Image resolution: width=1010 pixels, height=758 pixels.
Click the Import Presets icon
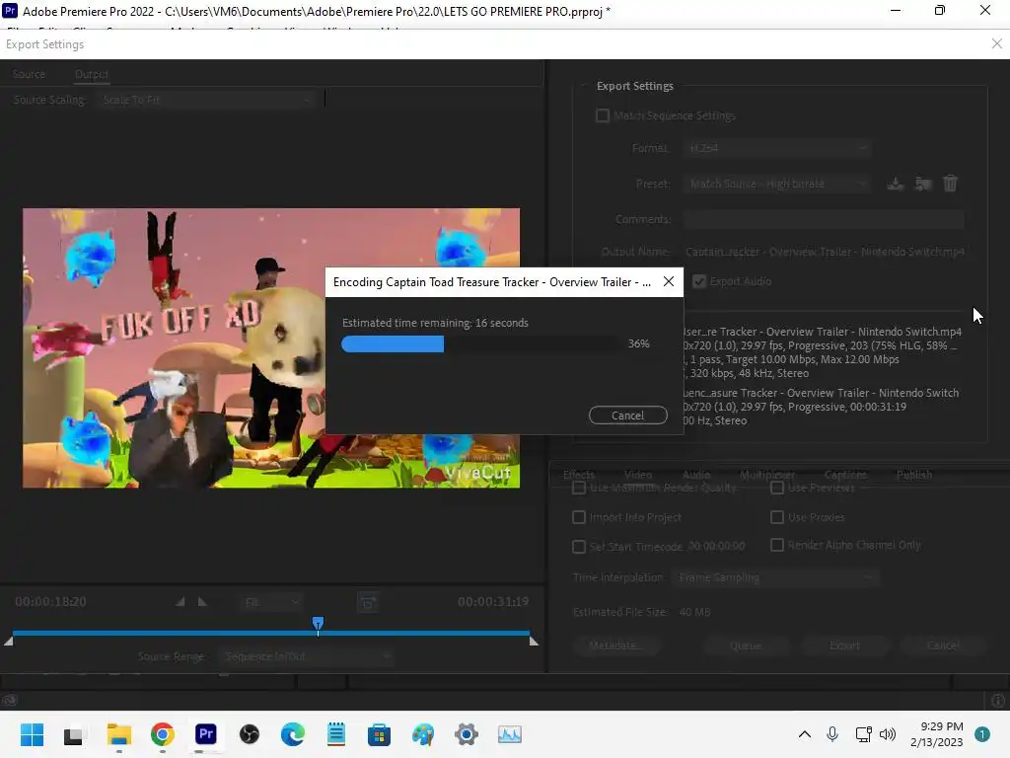coord(923,185)
